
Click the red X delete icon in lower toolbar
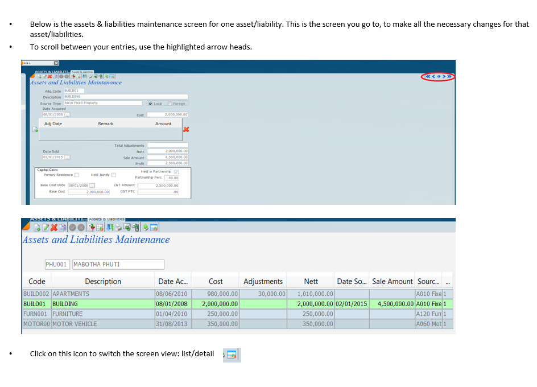point(55,228)
